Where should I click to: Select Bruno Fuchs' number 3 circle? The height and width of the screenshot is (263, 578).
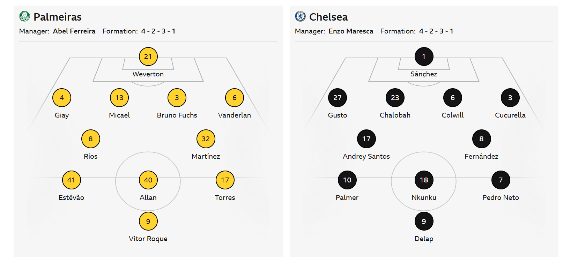(x=177, y=98)
